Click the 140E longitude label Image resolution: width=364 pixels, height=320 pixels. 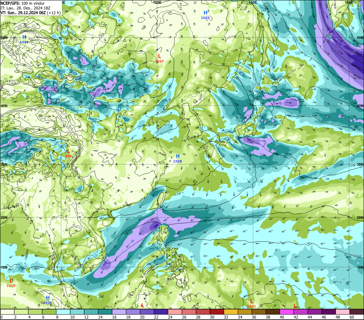coord(253,2)
